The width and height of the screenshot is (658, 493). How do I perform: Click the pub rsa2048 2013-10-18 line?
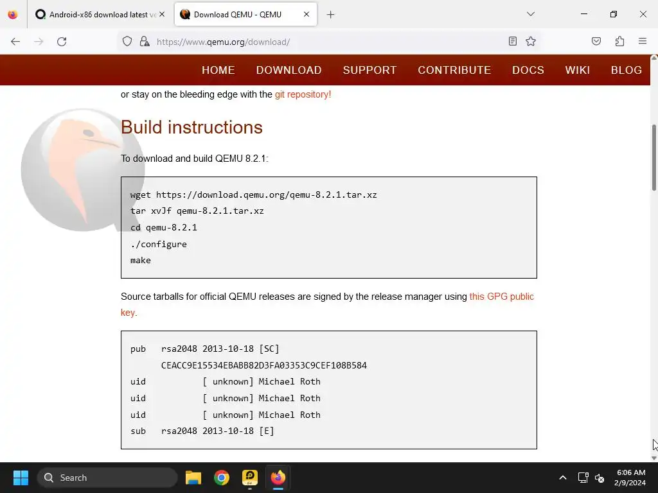[x=205, y=349]
